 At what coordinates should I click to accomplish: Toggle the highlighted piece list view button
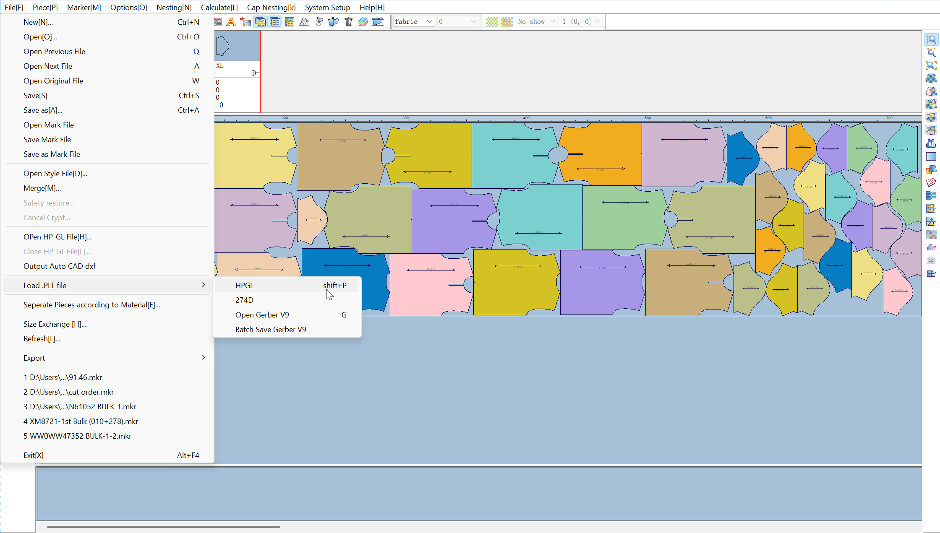pos(275,21)
